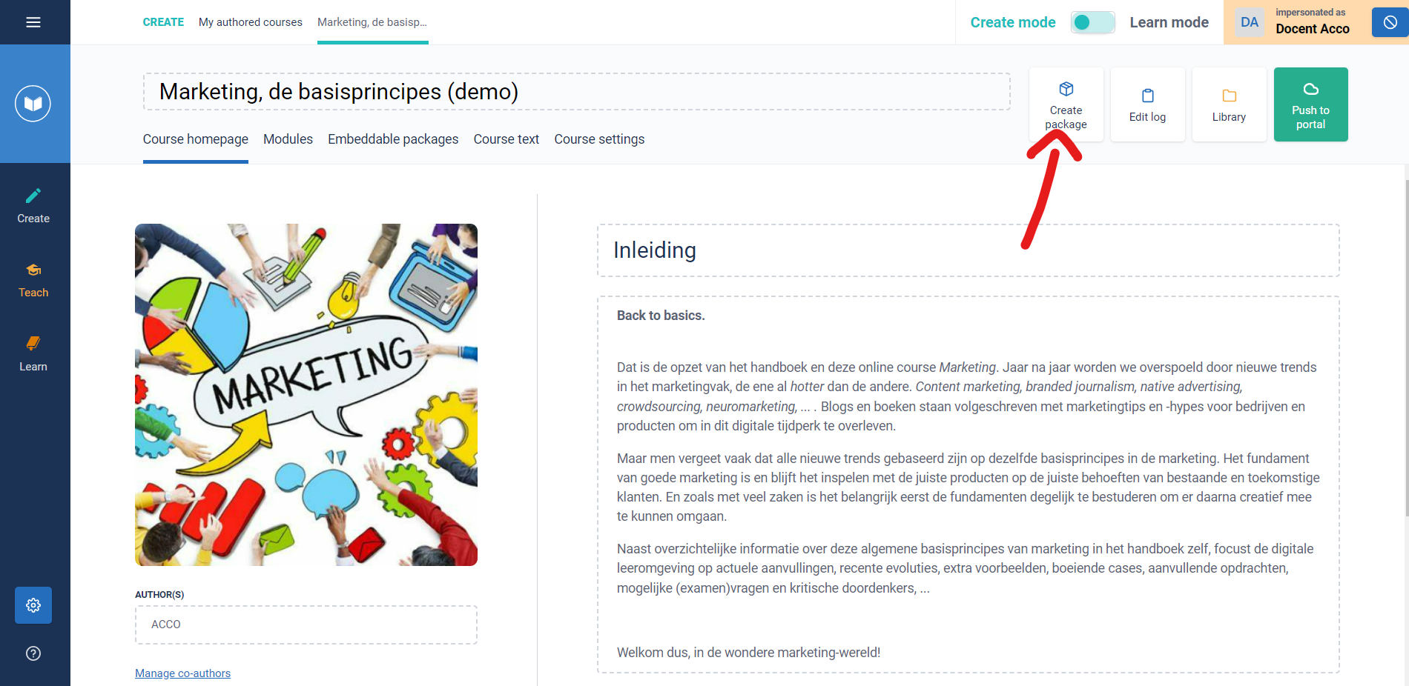Open the hamburger menu icon
Viewport: 1409px width, 686px height.
click(33, 22)
